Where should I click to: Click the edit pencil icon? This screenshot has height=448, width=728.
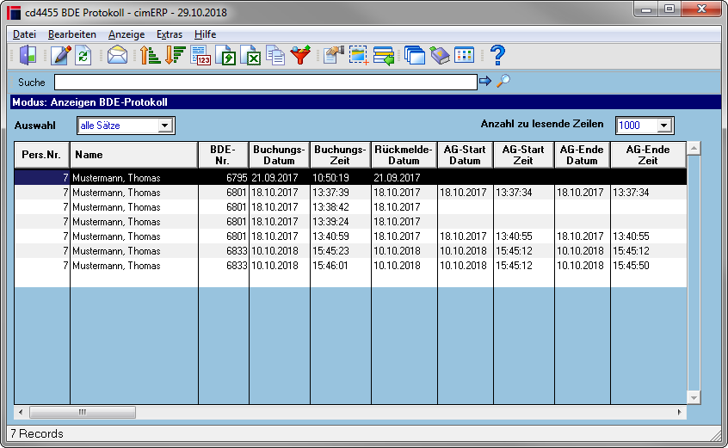pyautogui.click(x=61, y=55)
